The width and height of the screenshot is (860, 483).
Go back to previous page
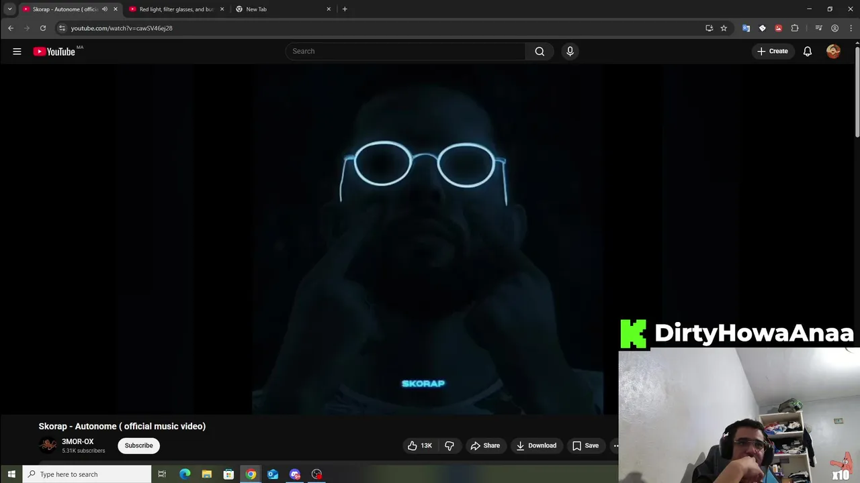click(11, 28)
